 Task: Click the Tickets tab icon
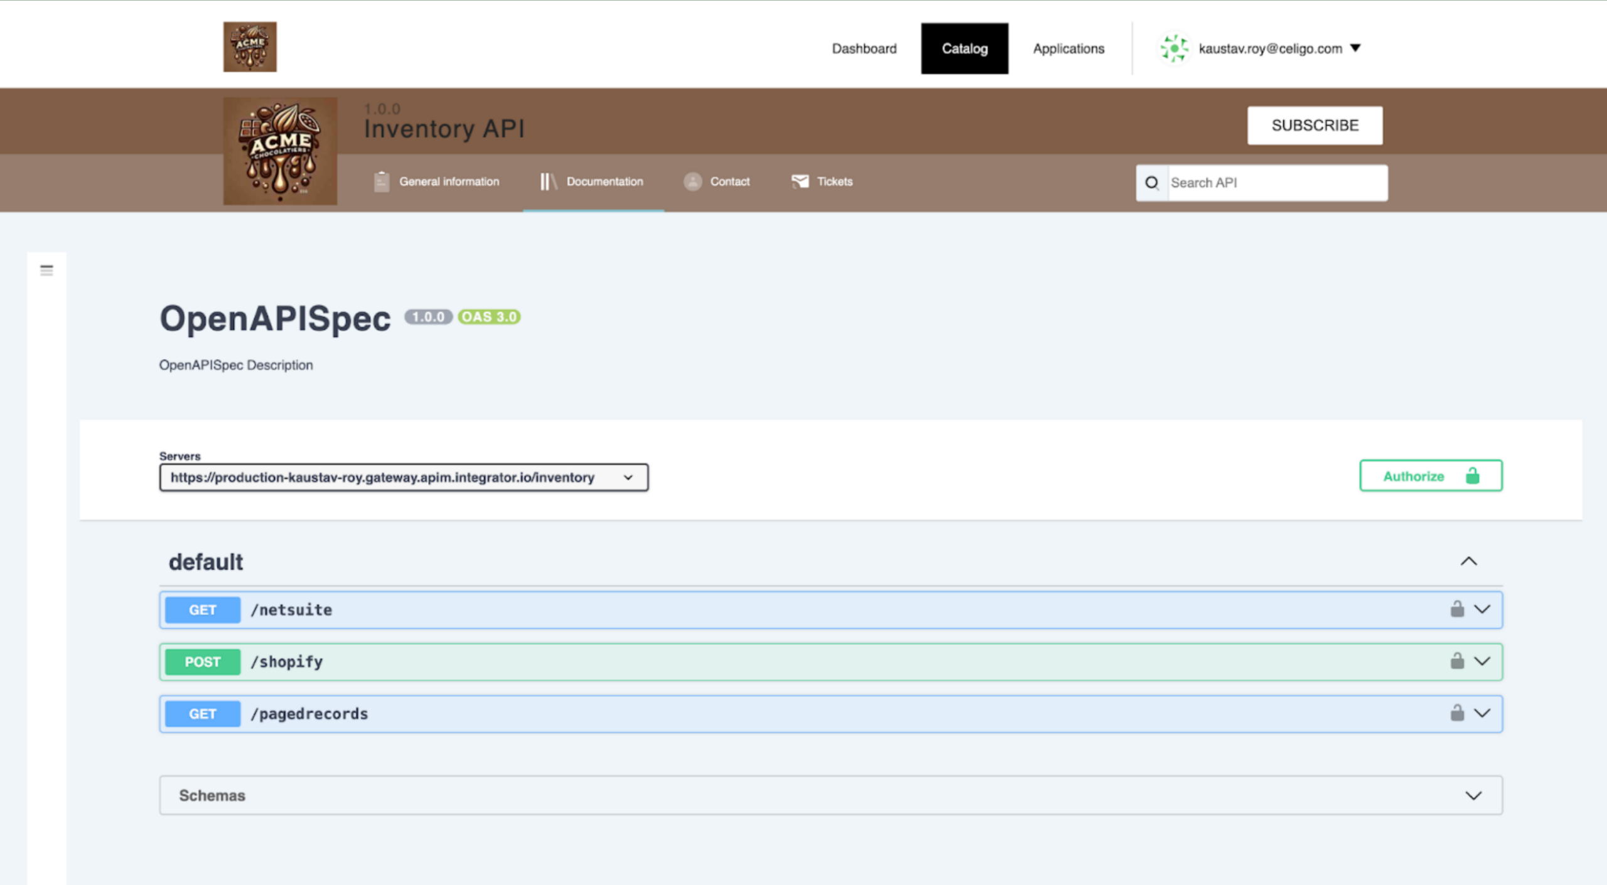[x=800, y=182]
